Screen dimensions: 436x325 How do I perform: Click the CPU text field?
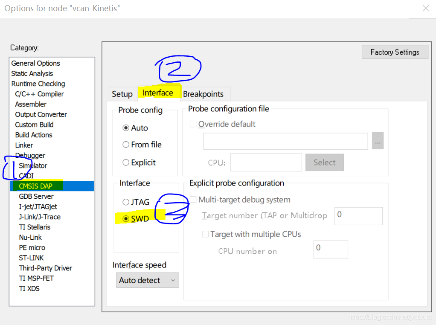[266, 162]
